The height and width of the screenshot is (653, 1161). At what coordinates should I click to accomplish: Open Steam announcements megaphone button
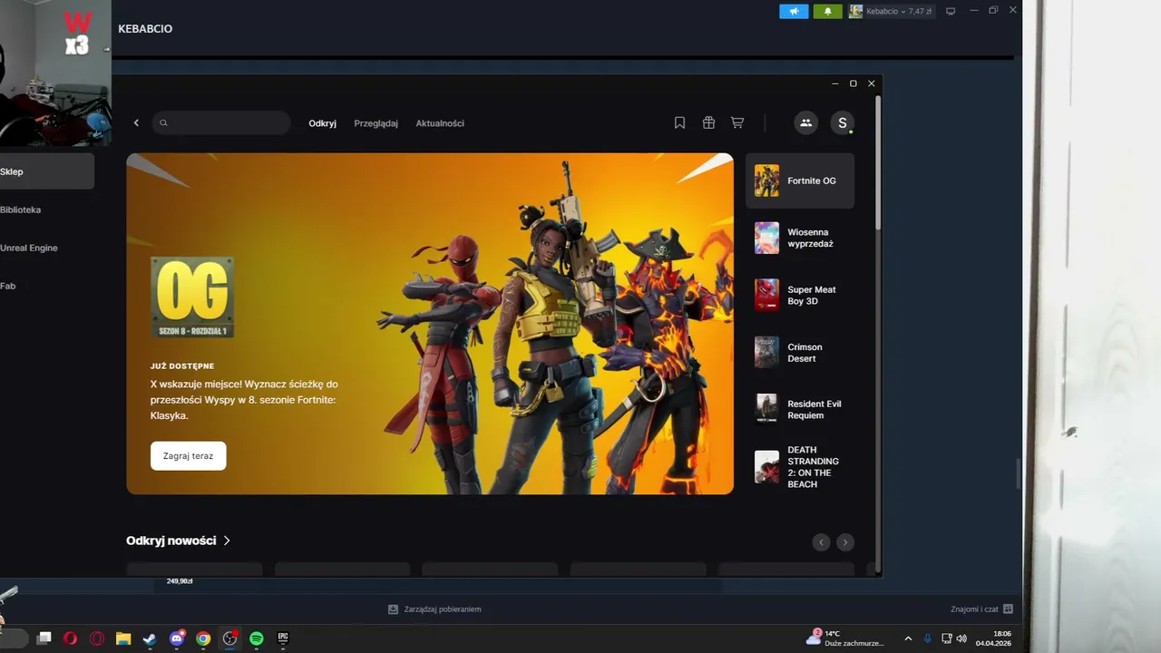[x=794, y=11]
